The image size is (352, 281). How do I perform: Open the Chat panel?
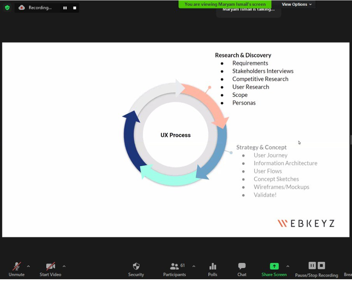point(242,269)
